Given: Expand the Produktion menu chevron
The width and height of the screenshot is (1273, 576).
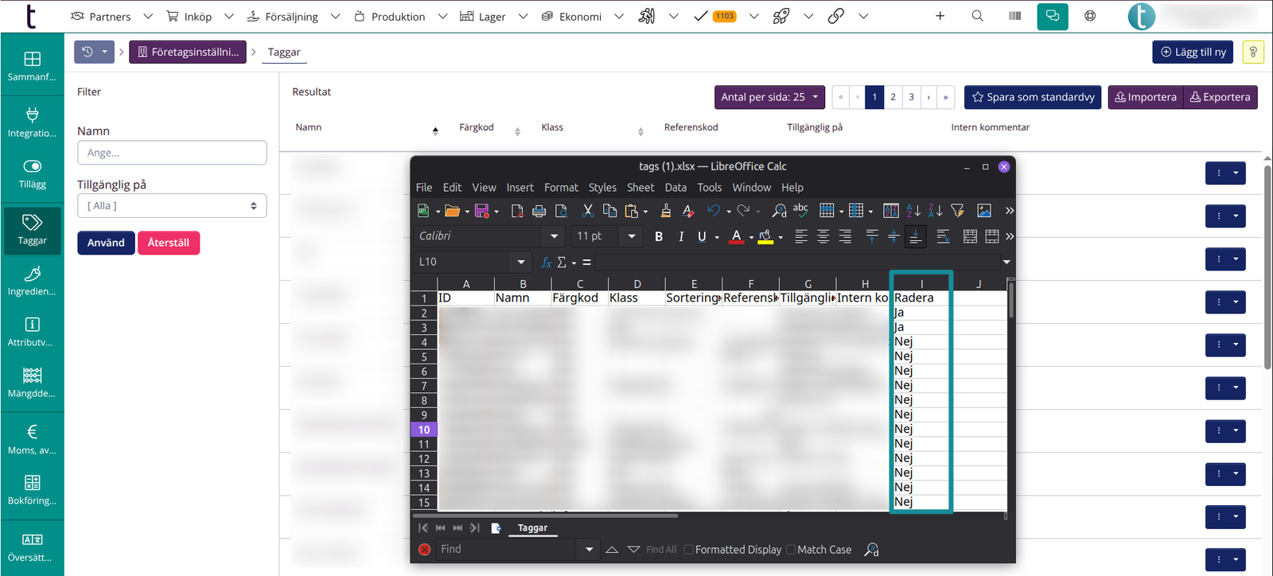Looking at the screenshot, I should tap(443, 16).
